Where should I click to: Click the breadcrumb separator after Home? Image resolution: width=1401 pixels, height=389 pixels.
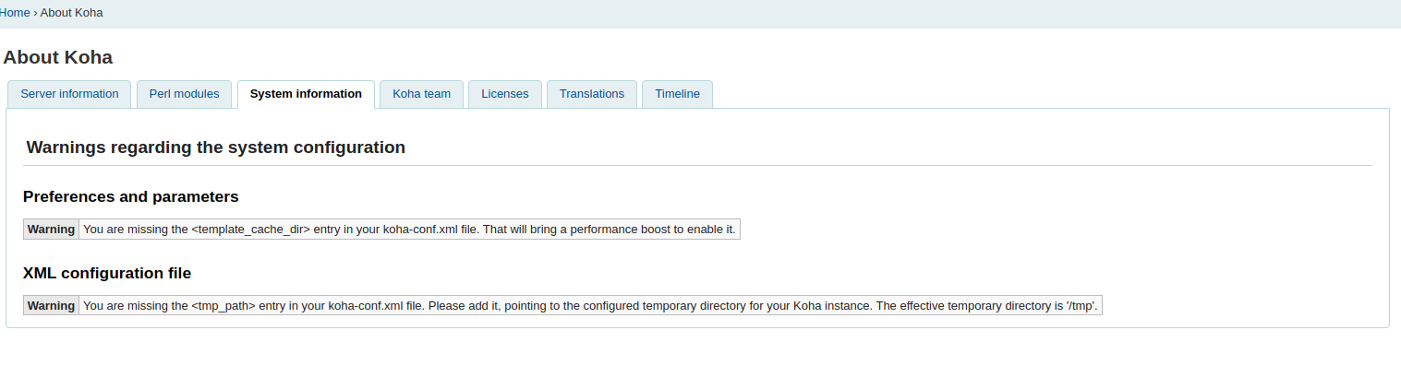[35, 13]
